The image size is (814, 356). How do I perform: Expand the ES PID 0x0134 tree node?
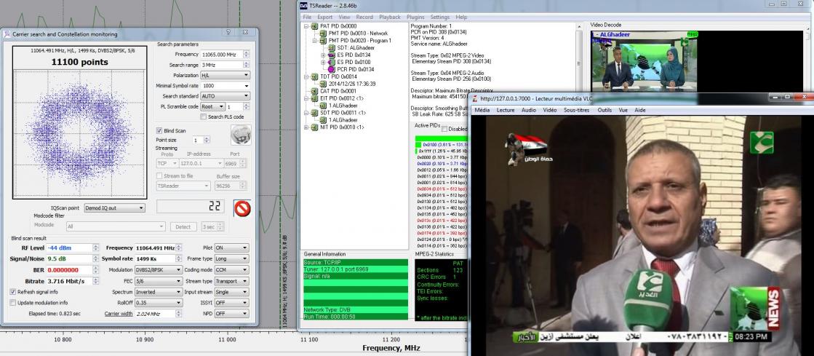(323, 55)
